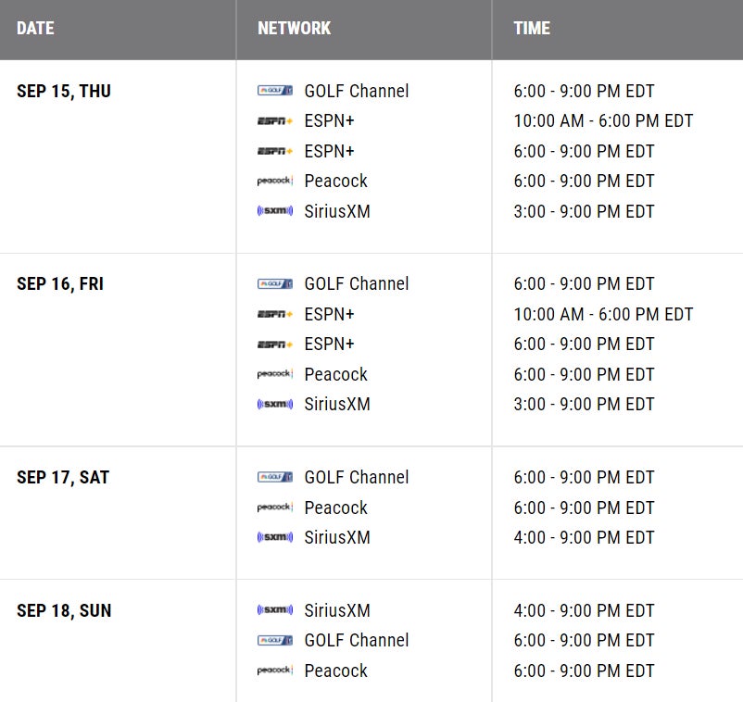Select the SEP 18, SUN date label
This screenshot has width=743, height=702.
pos(64,610)
